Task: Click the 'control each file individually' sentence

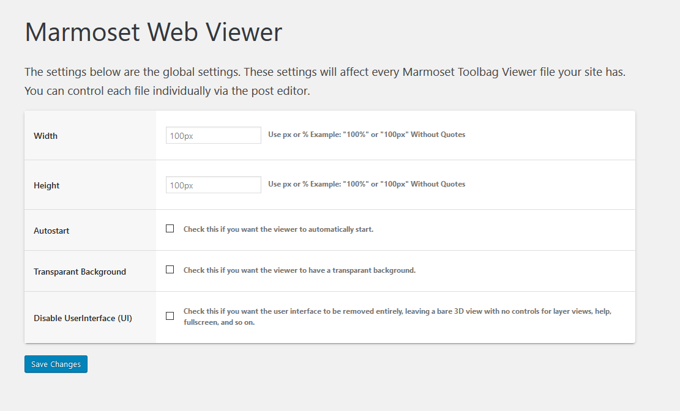Action: [167, 91]
